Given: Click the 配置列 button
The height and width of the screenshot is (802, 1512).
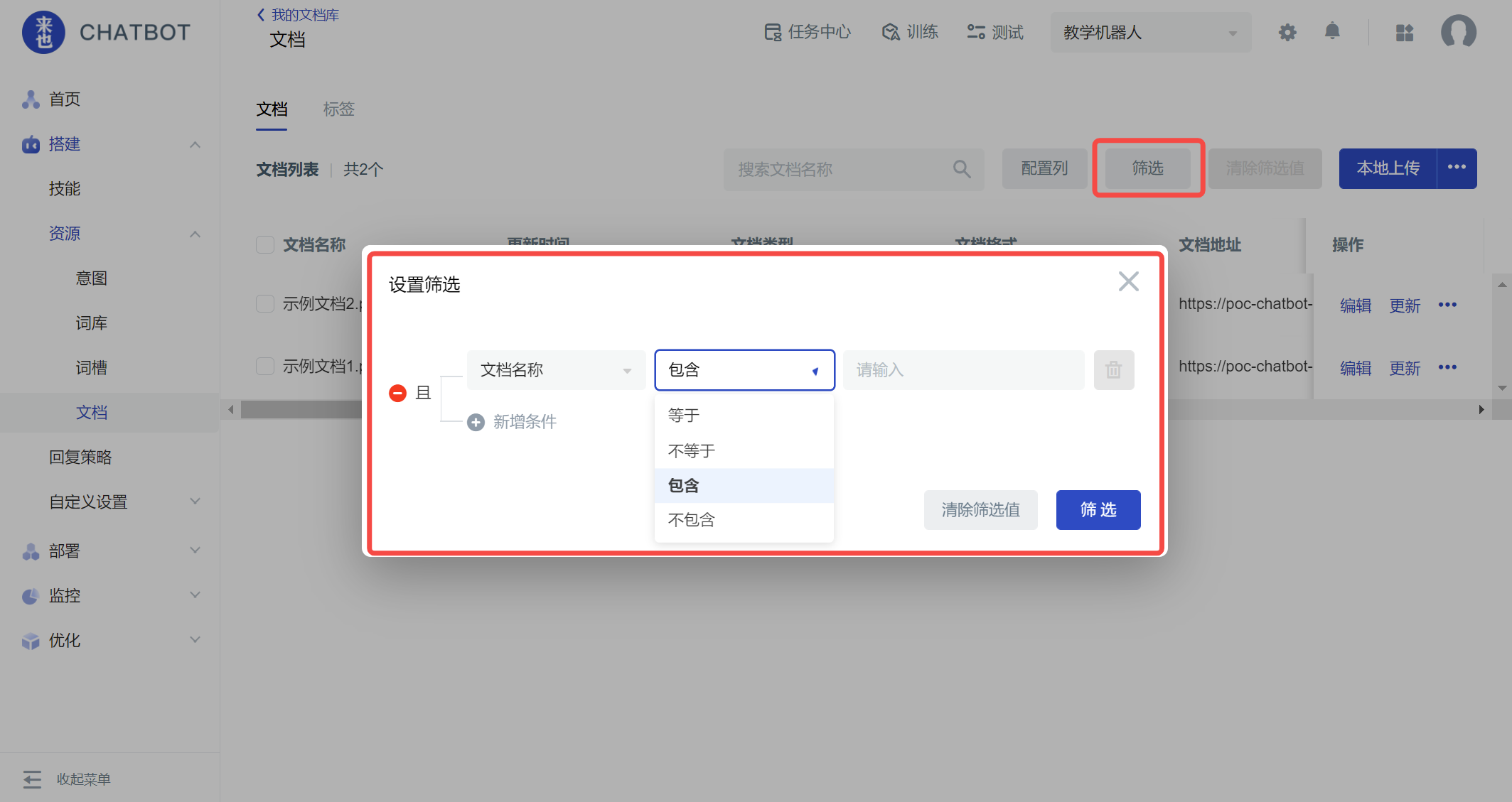Looking at the screenshot, I should 1044,168.
